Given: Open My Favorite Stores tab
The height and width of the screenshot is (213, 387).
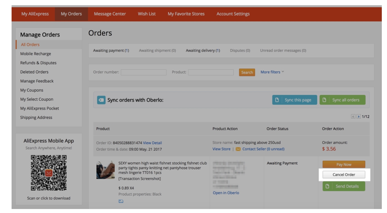Looking at the screenshot, I should pos(186,14).
